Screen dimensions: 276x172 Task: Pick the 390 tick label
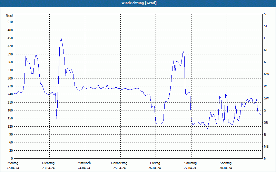pyautogui.click(x=10, y=54)
